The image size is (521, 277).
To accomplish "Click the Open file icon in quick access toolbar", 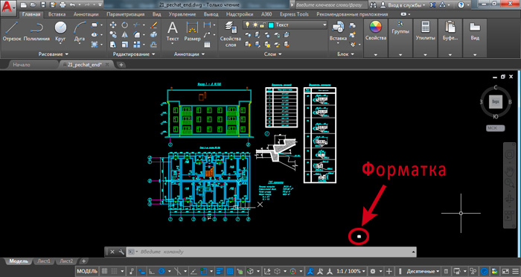I will coord(33,4).
